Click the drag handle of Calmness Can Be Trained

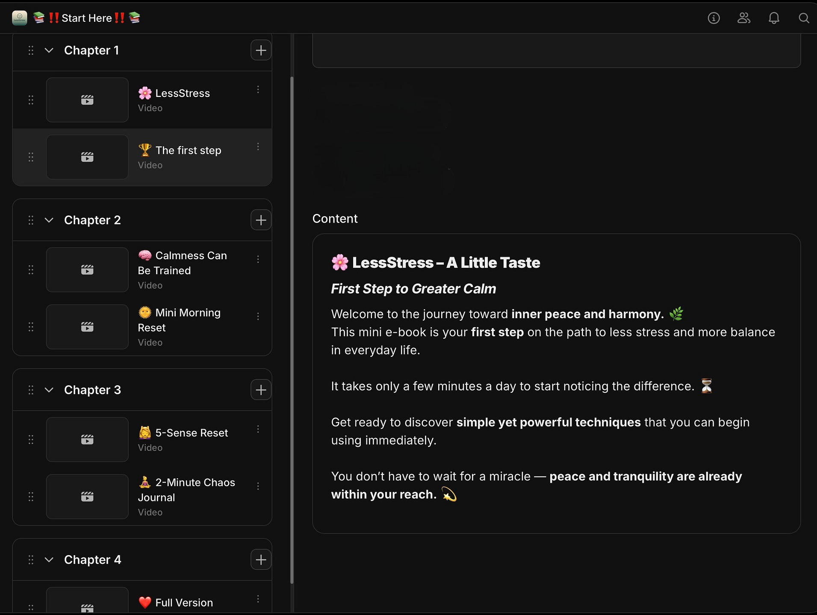coord(31,270)
